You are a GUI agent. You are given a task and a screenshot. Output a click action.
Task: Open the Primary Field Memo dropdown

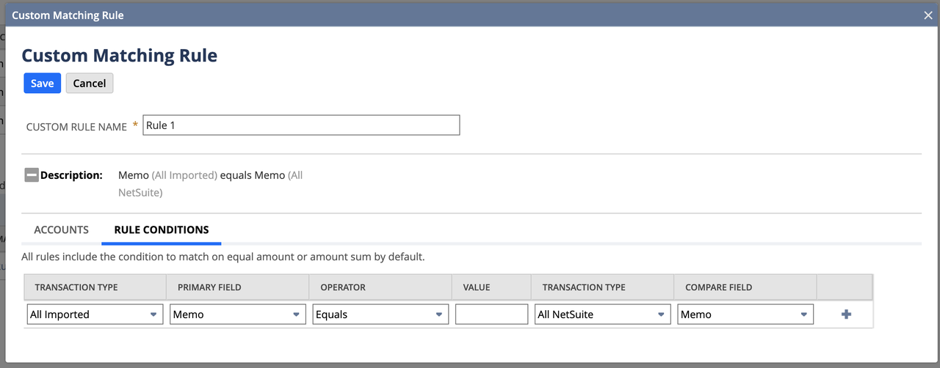(x=236, y=314)
